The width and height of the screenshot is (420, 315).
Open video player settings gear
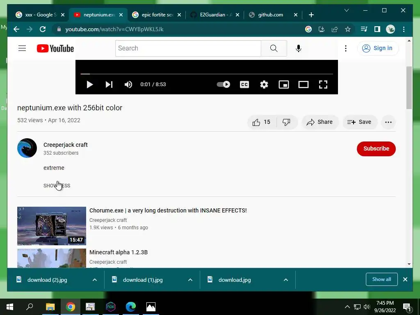point(264,84)
